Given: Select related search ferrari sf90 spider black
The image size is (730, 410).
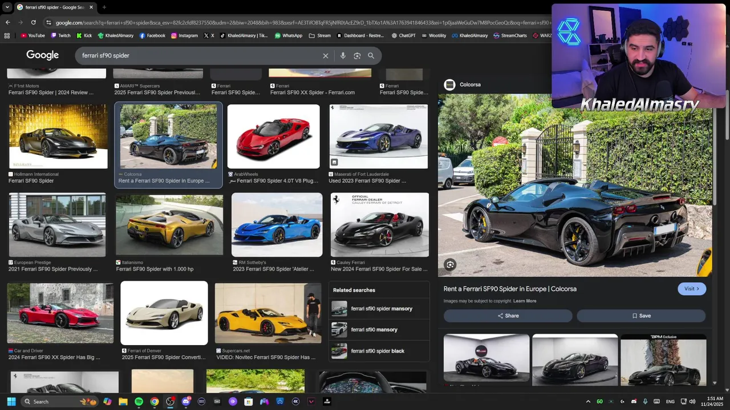Looking at the screenshot, I should click(379, 351).
